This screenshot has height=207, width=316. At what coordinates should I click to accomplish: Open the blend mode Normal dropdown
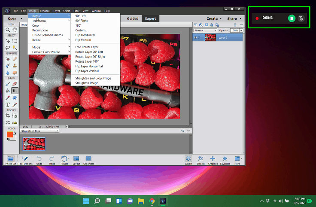click(x=205, y=30)
